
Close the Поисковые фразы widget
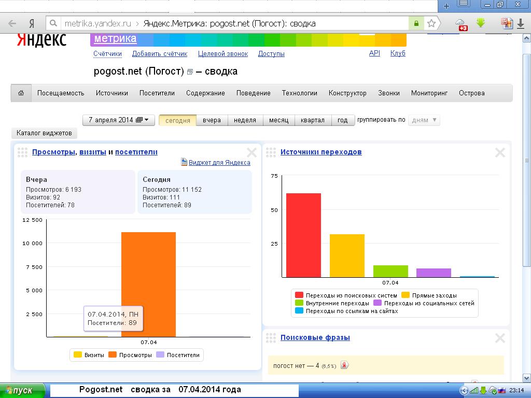[500, 338]
